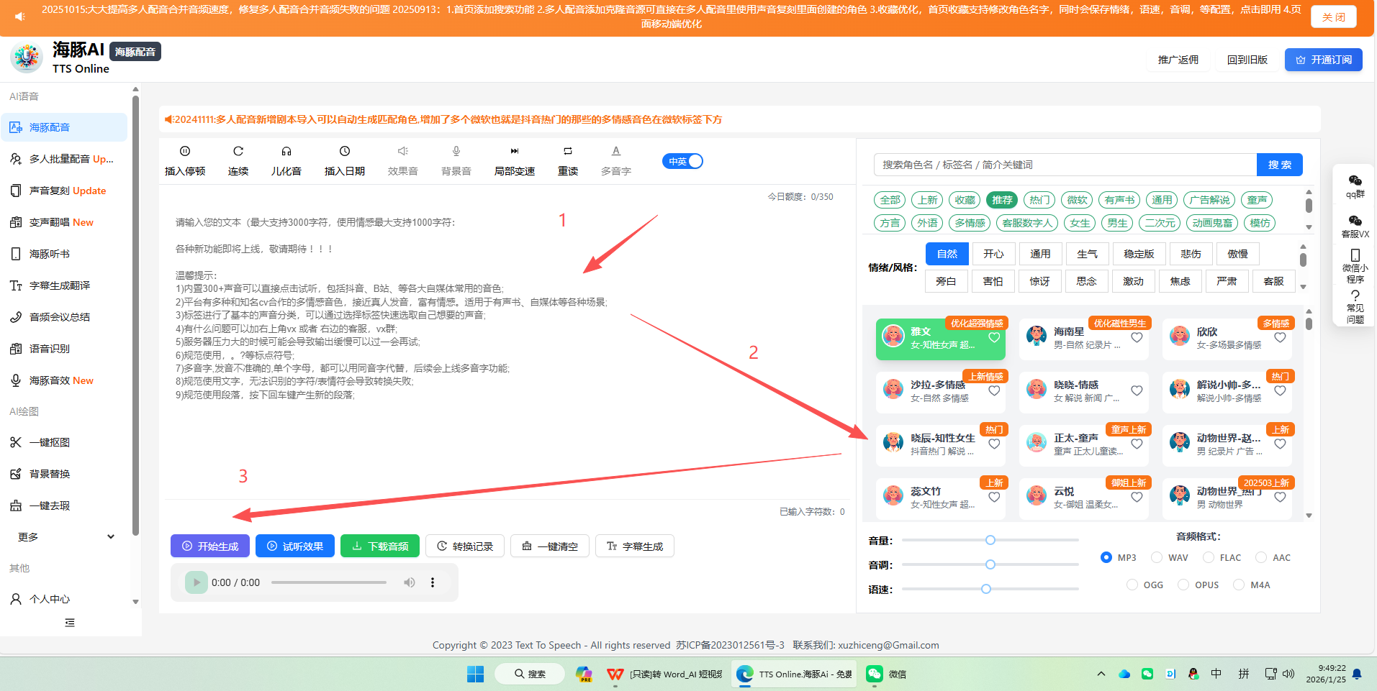1377x691 pixels.
Task: Select the 插入停顿 (insert pause) tool
Action: click(x=185, y=160)
